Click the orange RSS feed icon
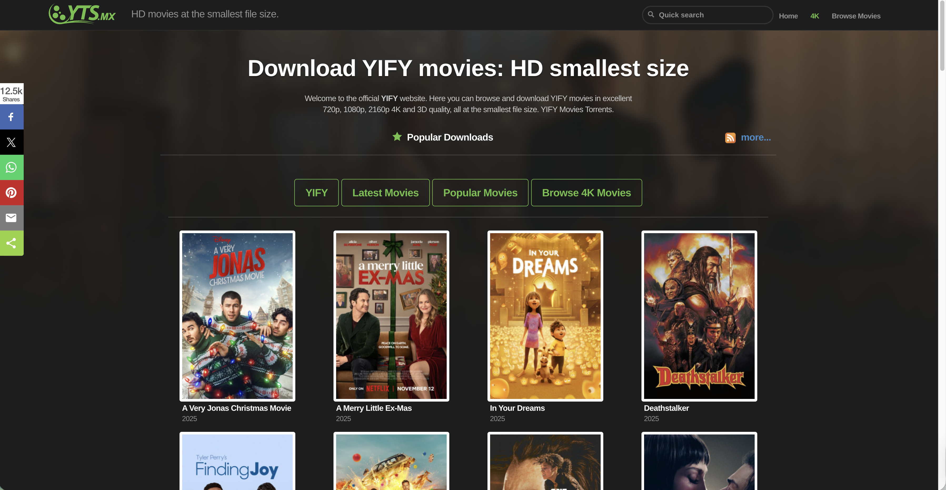946x490 pixels. 730,138
